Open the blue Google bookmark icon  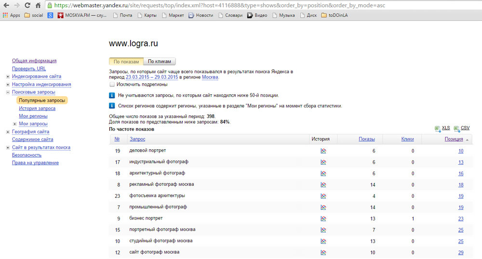pos(50,15)
